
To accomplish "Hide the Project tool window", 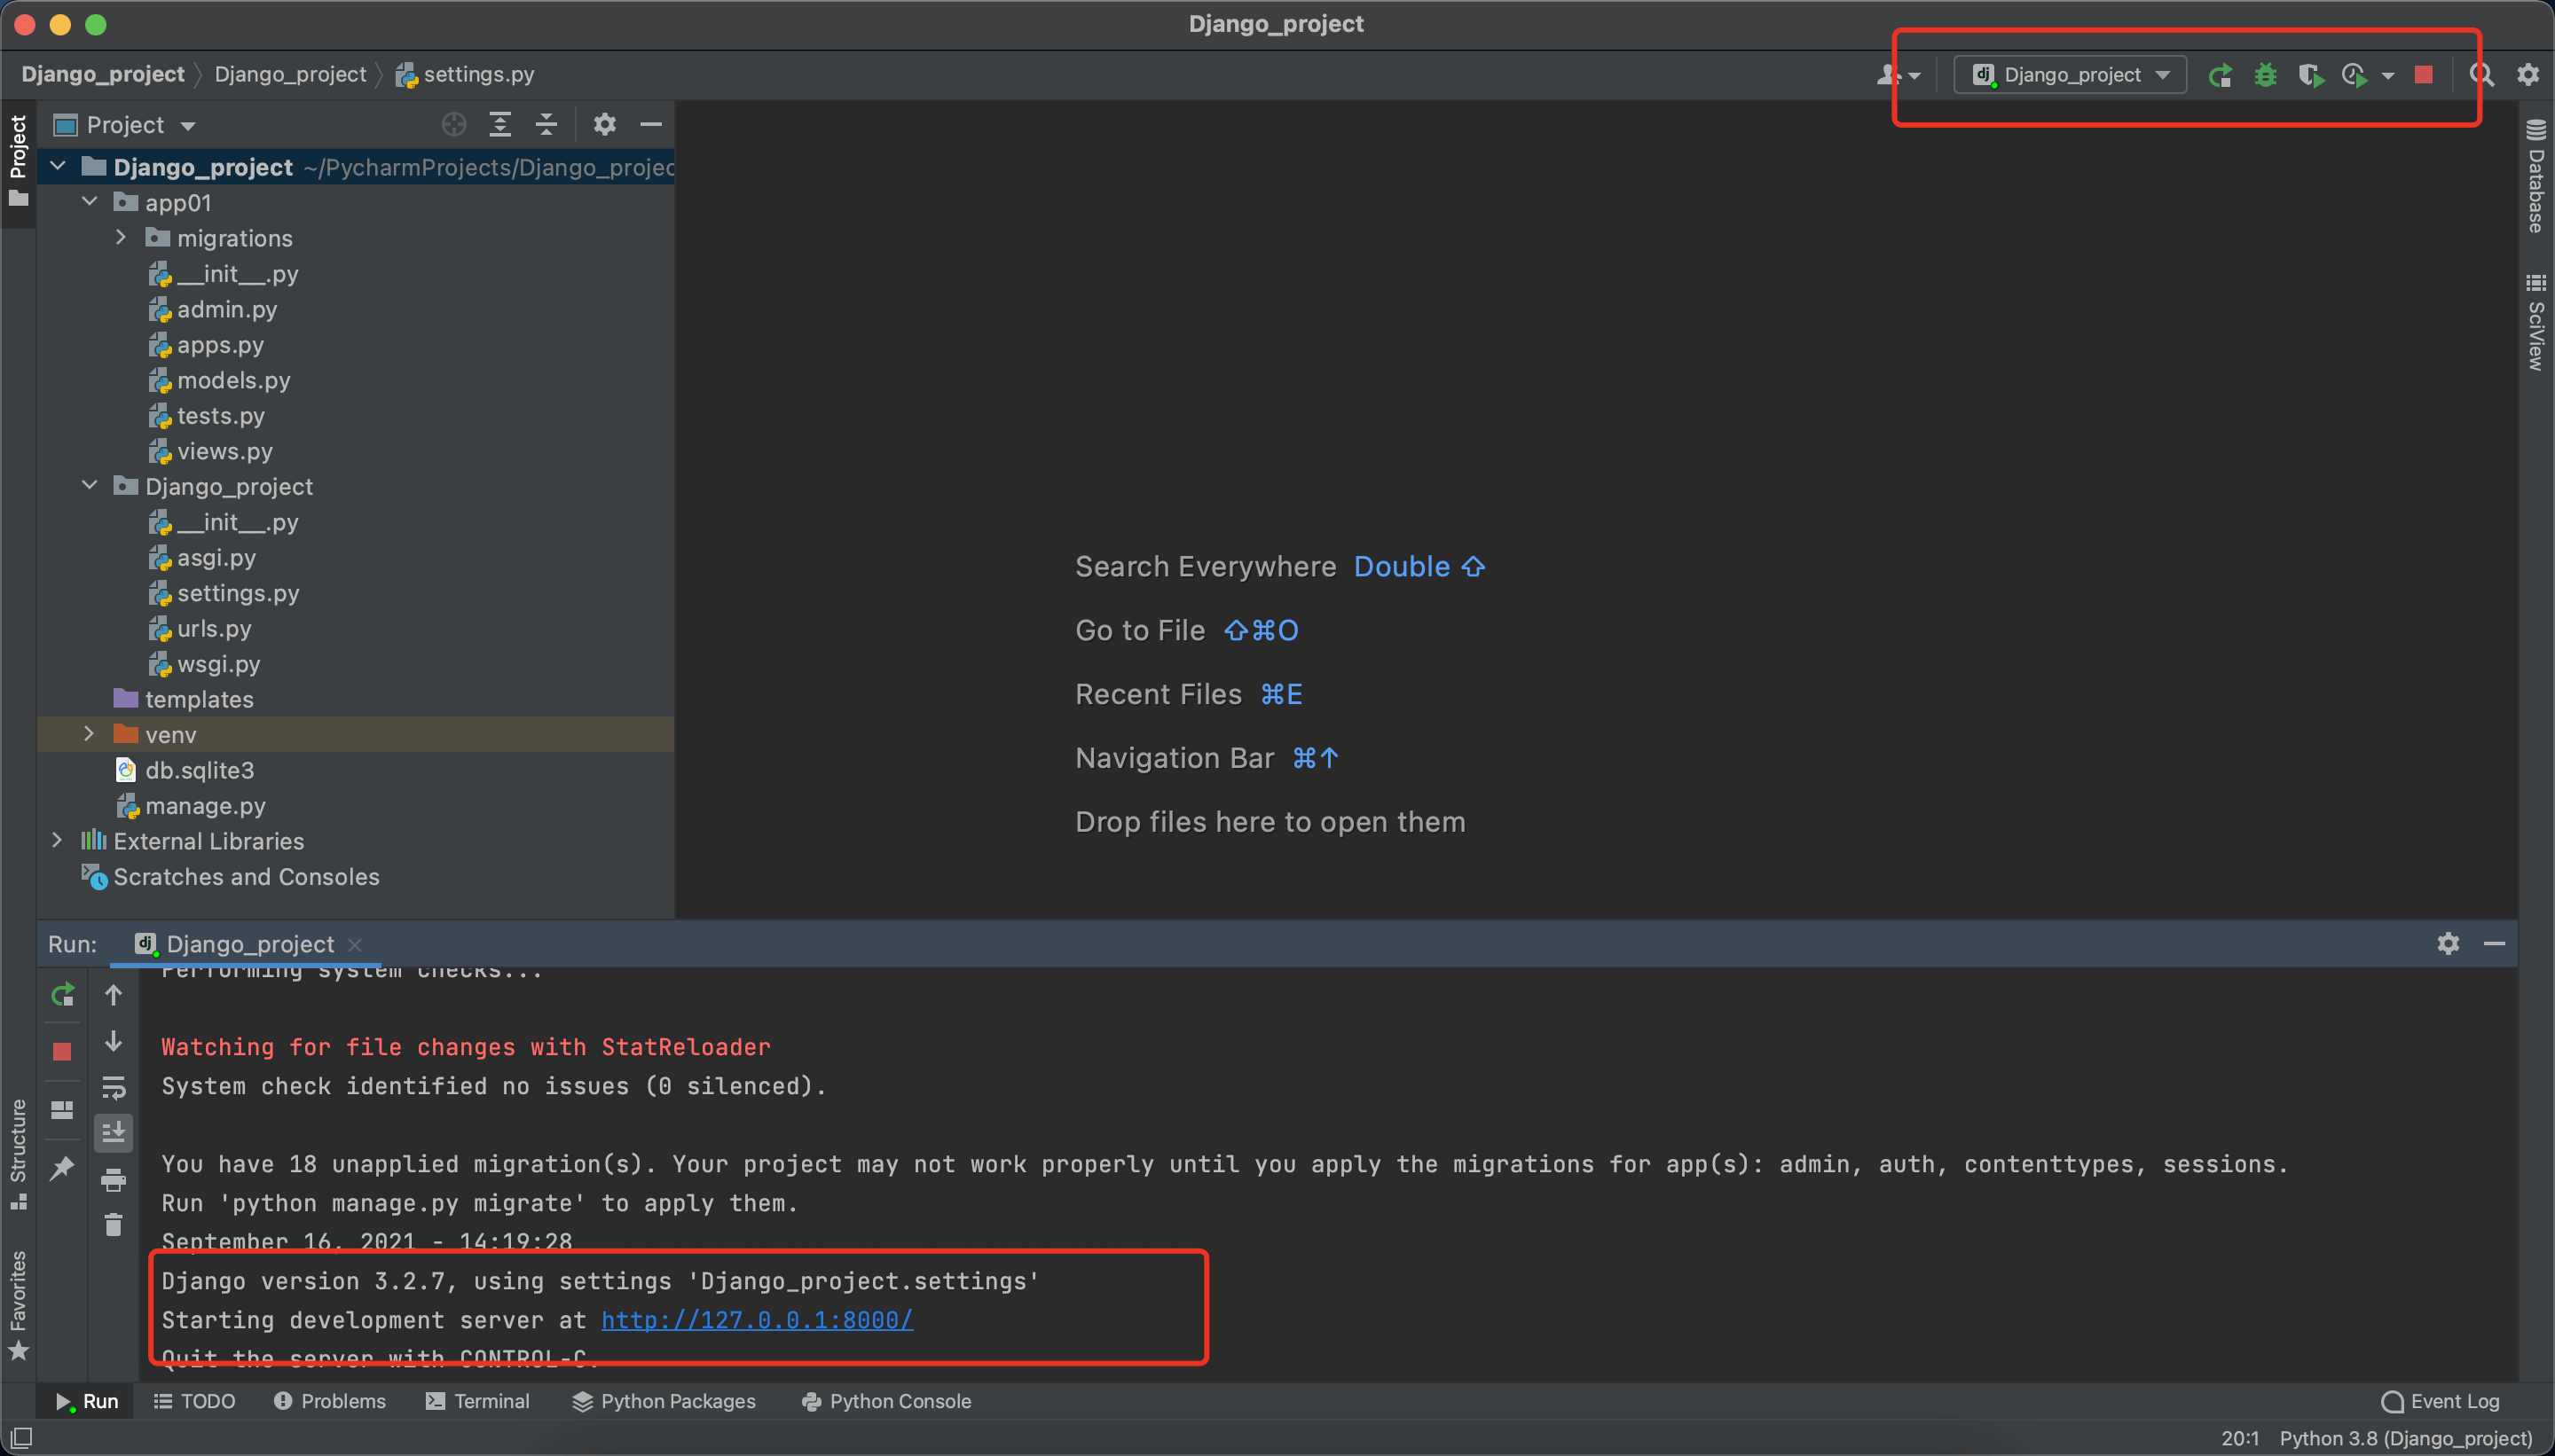I will click(x=650, y=124).
